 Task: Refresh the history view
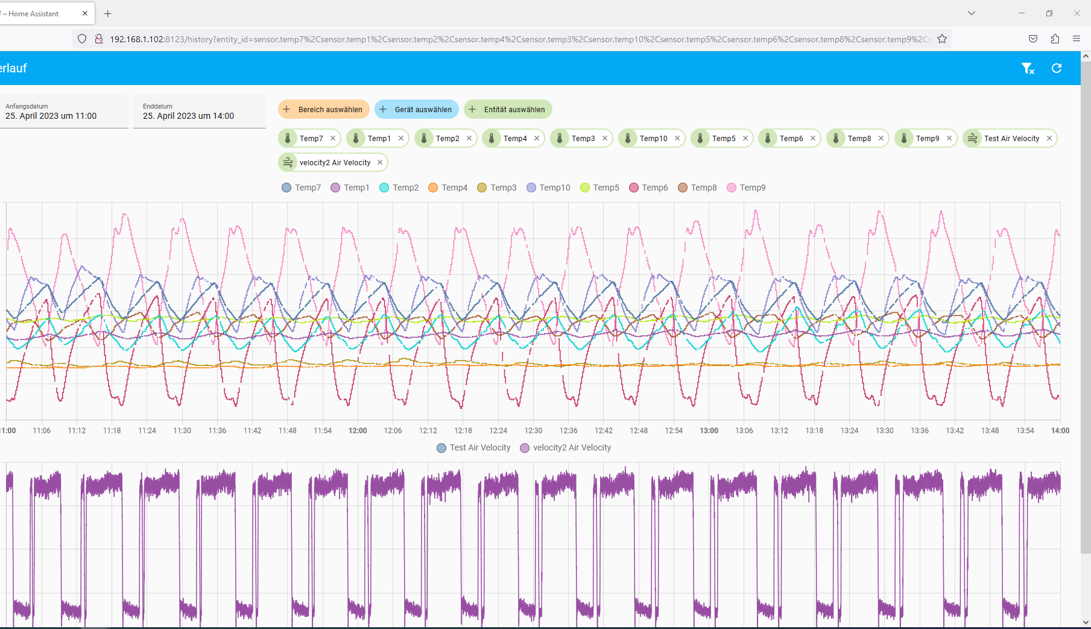pyautogui.click(x=1057, y=68)
